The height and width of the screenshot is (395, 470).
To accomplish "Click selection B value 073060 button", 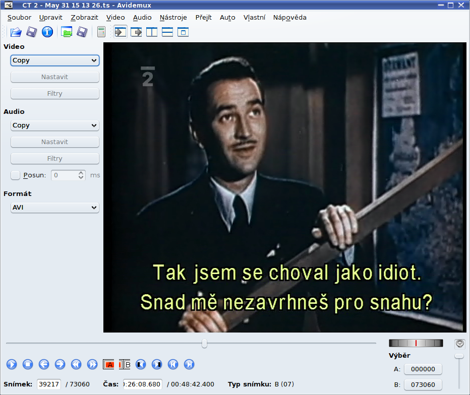I will coord(423,385).
